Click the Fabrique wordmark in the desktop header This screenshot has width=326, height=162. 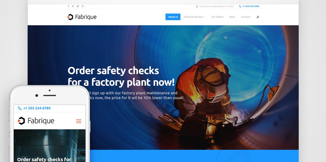click(86, 17)
